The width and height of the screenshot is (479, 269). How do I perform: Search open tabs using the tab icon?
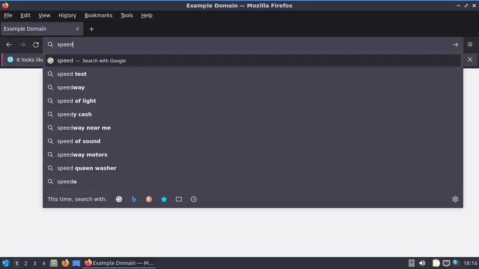coord(179,199)
